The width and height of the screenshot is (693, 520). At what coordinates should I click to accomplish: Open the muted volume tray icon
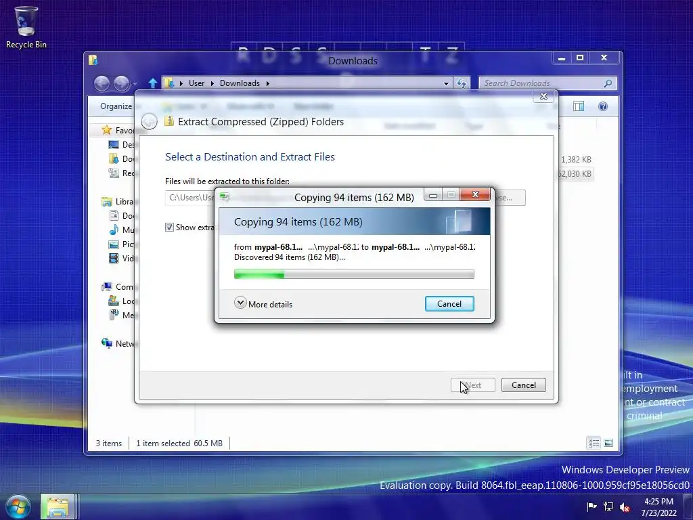[x=625, y=506]
